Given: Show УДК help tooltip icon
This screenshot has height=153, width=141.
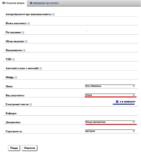Looking at the screenshot, I should [13, 59].
